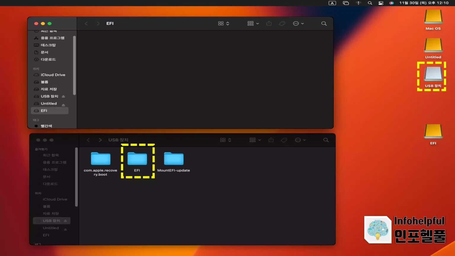Click the Siri icon in menu bar
455x256 pixels.
(x=392, y=3)
